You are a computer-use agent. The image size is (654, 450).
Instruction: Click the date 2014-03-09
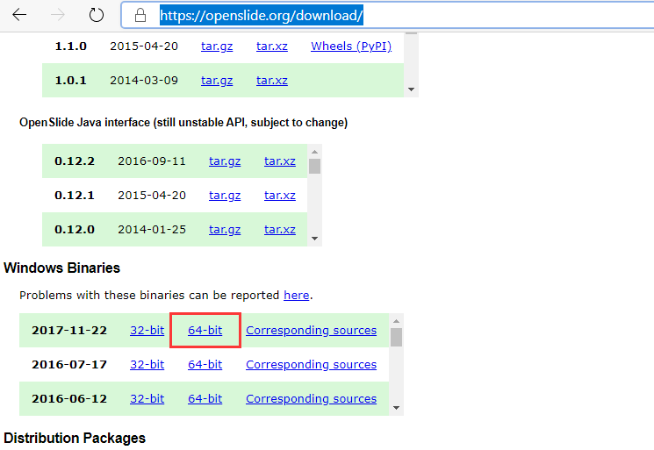click(x=144, y=80)
